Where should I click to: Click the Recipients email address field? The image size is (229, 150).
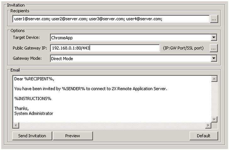[111, 19]
